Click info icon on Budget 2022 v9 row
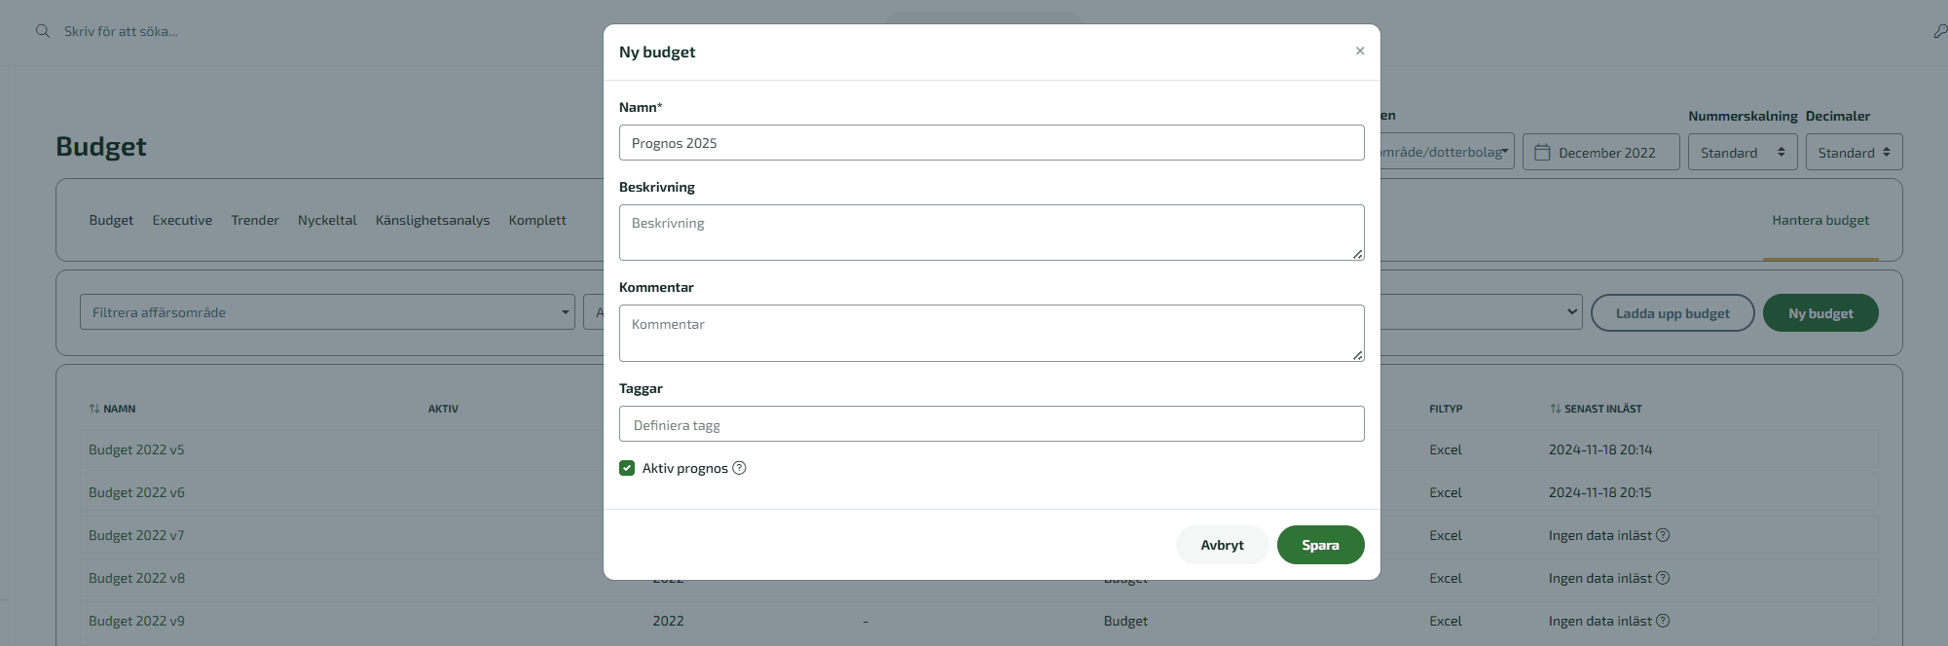This screenshot has width=1948, height=646. 1663,621
